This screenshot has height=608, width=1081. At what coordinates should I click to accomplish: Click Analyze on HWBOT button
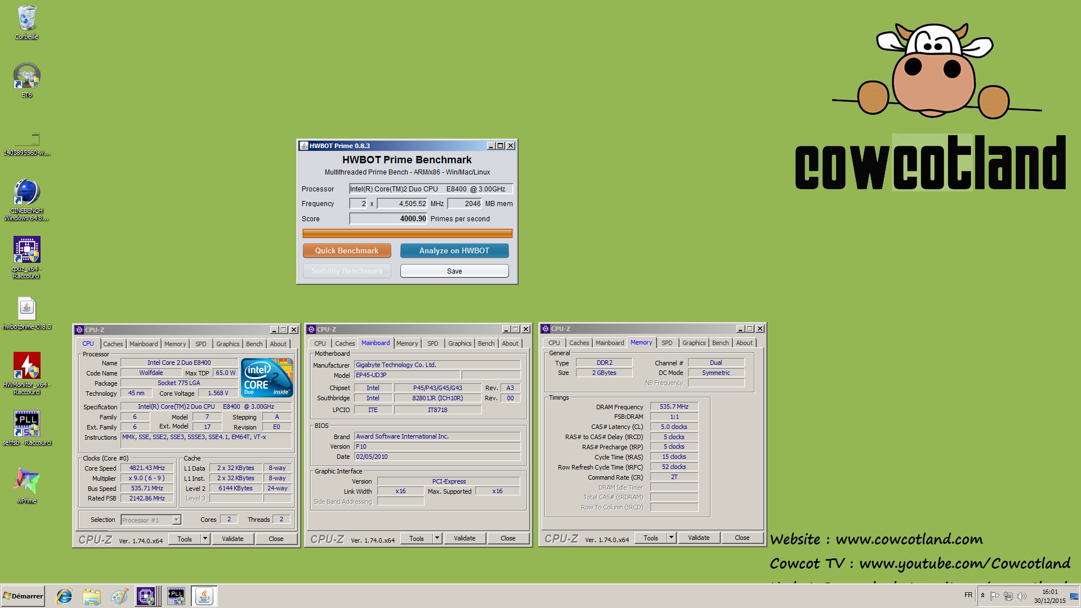pyautogui.click(x=454, y=251)
